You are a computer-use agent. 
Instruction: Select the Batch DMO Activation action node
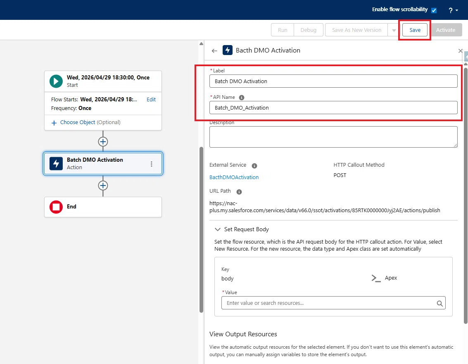click(103, 163)
